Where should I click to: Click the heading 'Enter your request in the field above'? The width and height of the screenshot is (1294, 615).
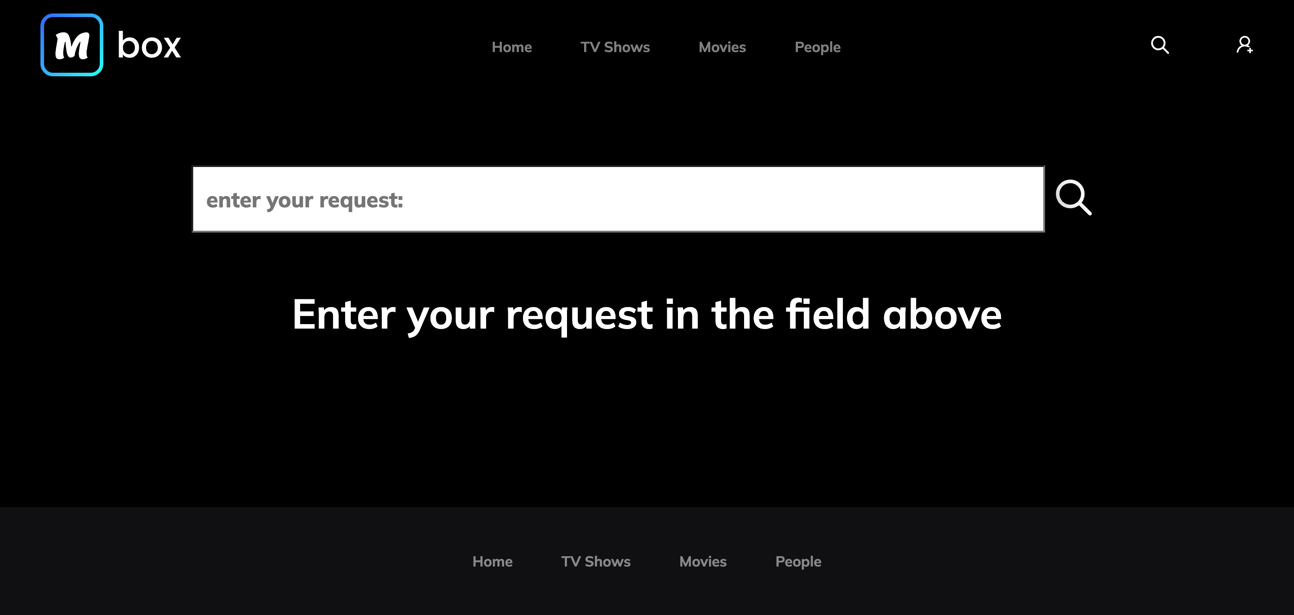point(647,315)
